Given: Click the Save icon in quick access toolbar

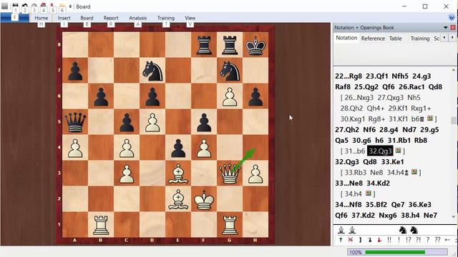Looking at the screenshot, I should tap(15, 6).
